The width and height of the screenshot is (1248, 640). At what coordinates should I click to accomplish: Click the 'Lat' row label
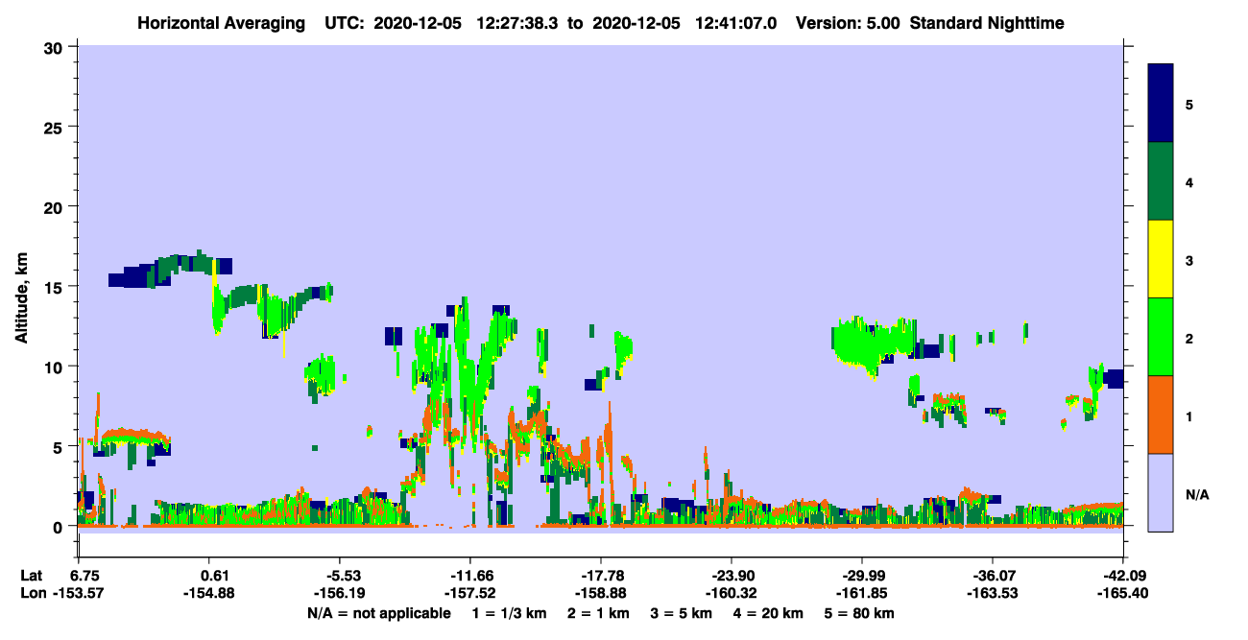point(31,576)
